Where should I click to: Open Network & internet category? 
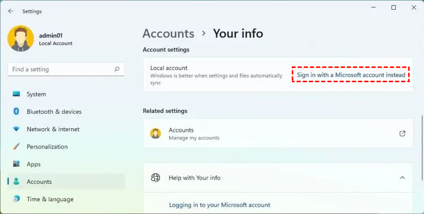click(53, 129)
